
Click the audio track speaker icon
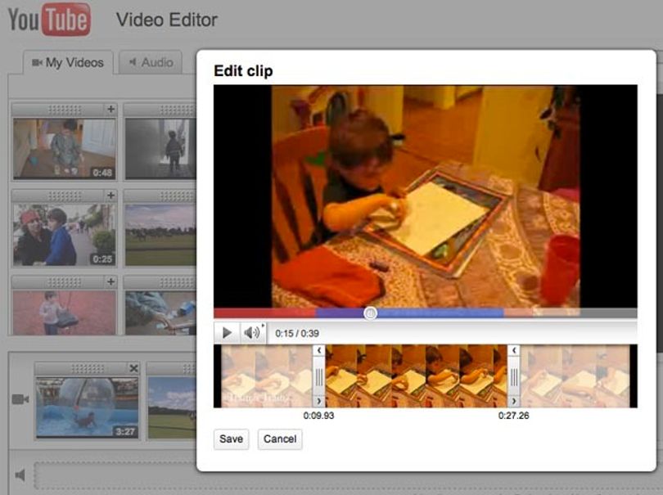20,475
